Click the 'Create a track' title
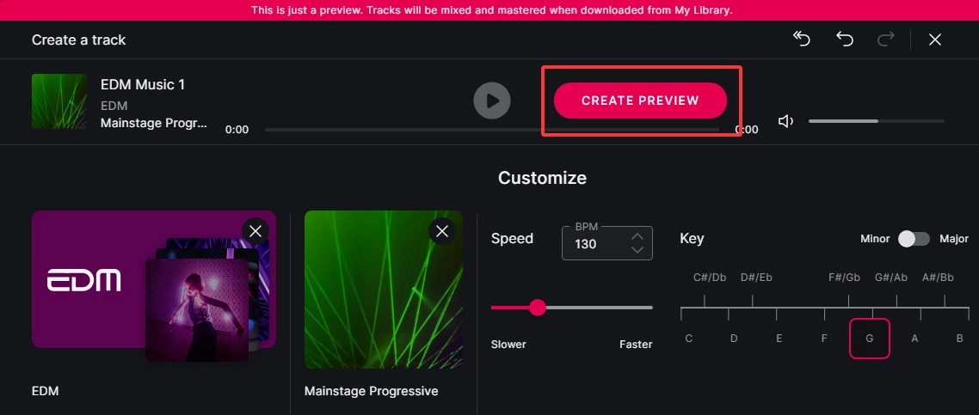 point(78,40)
